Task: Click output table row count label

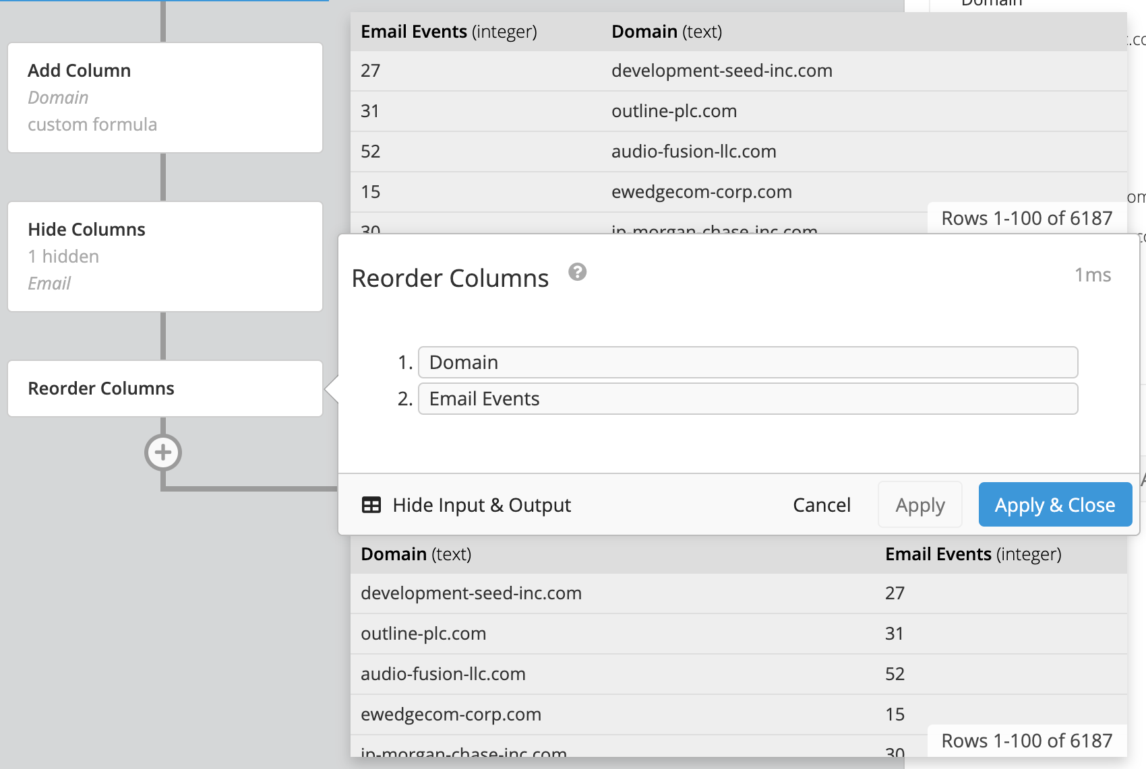Action: pos(1027,741)
